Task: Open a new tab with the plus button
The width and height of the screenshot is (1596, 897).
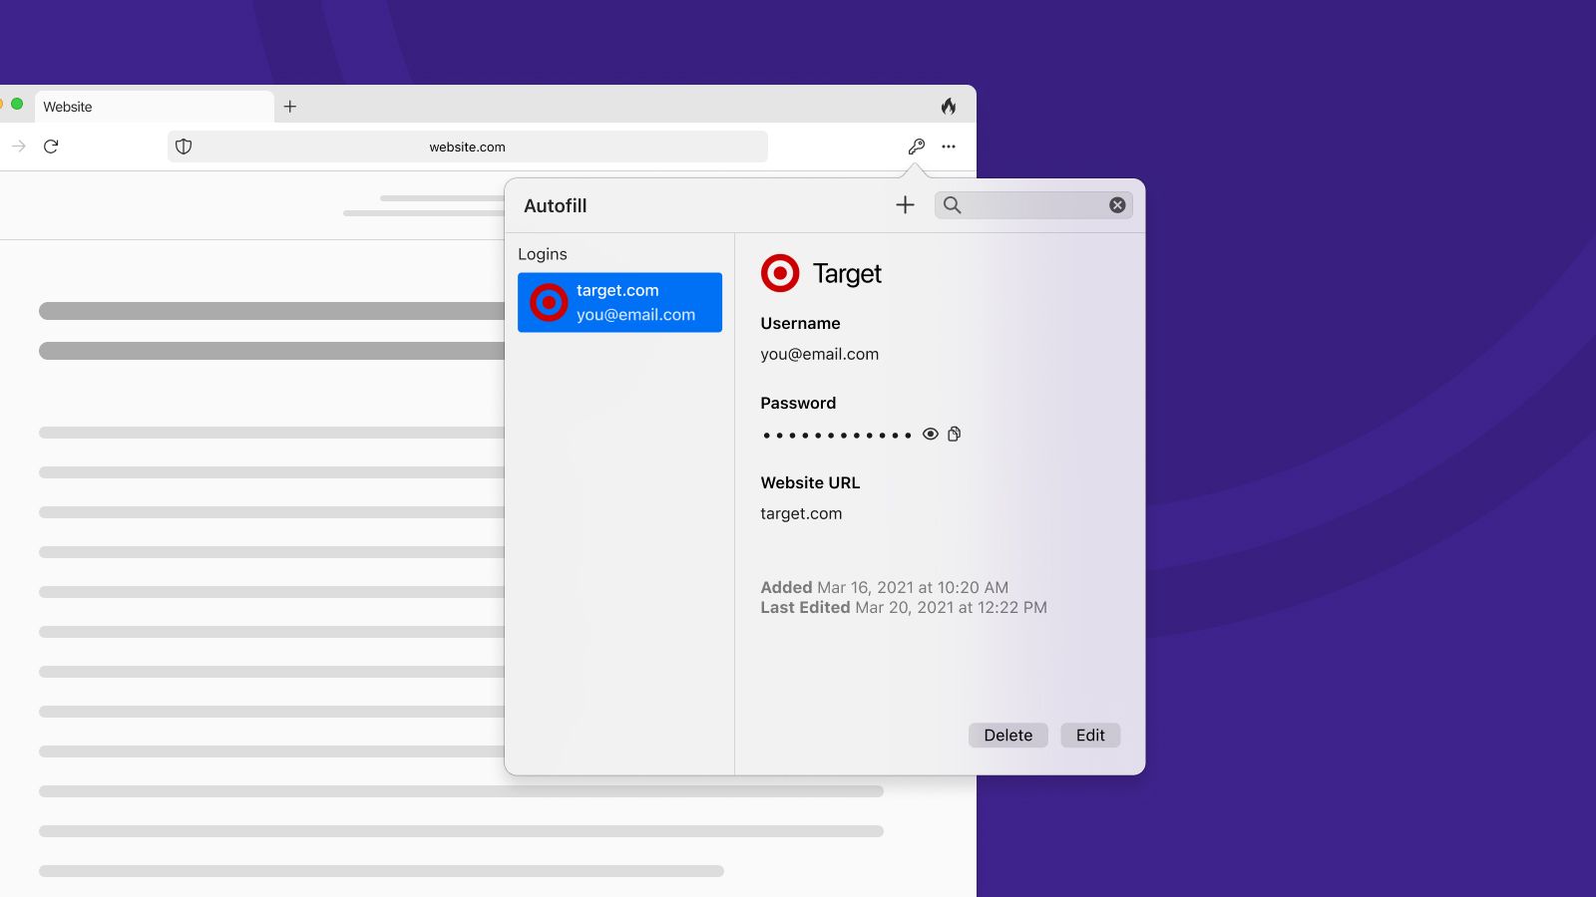Action: 290,106
